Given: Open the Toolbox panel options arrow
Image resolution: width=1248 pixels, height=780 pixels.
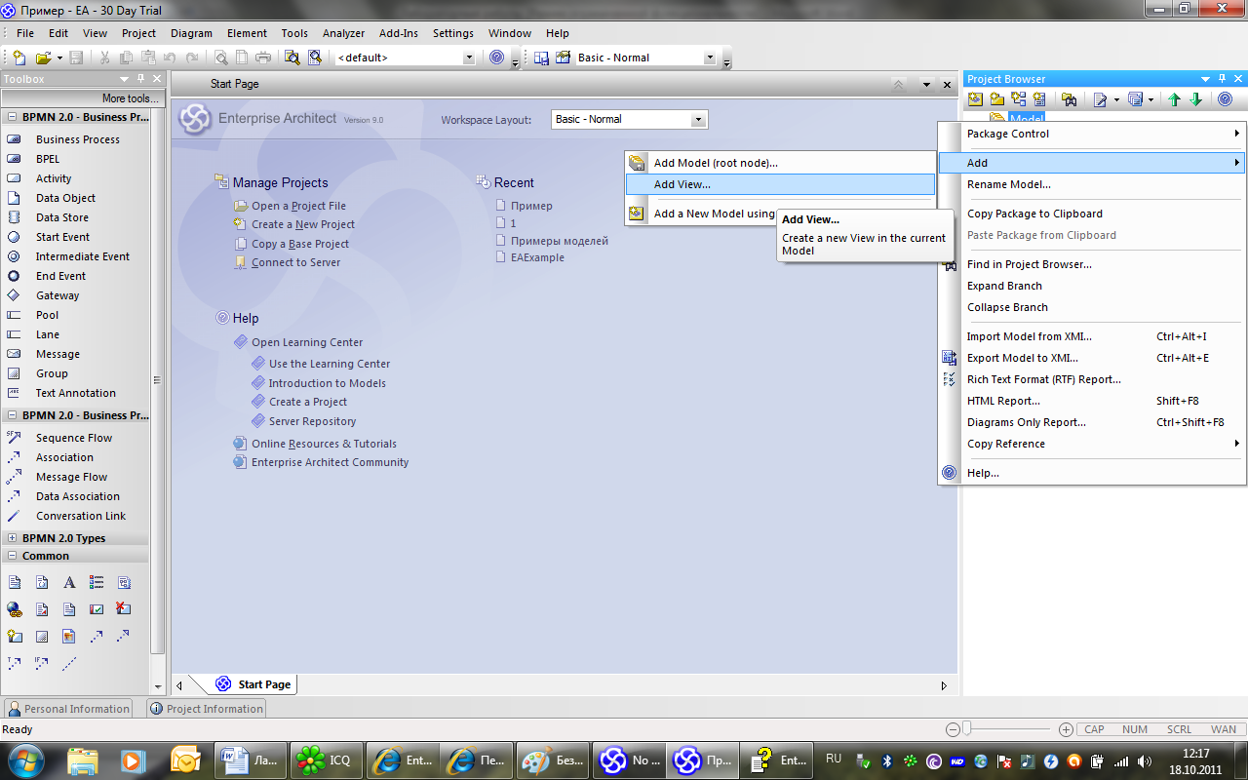Looking at the screenshot, I should (125, 79).
